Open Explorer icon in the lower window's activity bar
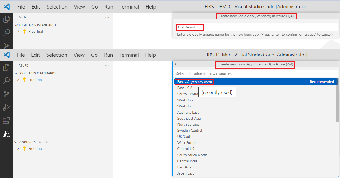The image size is (340, 178). click(6, 67)
